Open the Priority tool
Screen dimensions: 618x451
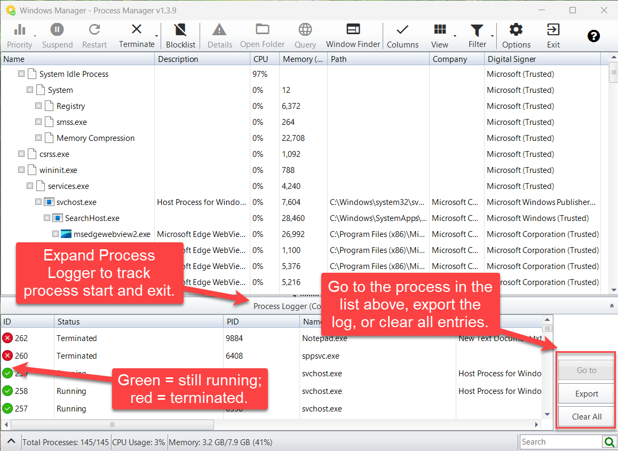coord(19,35)
